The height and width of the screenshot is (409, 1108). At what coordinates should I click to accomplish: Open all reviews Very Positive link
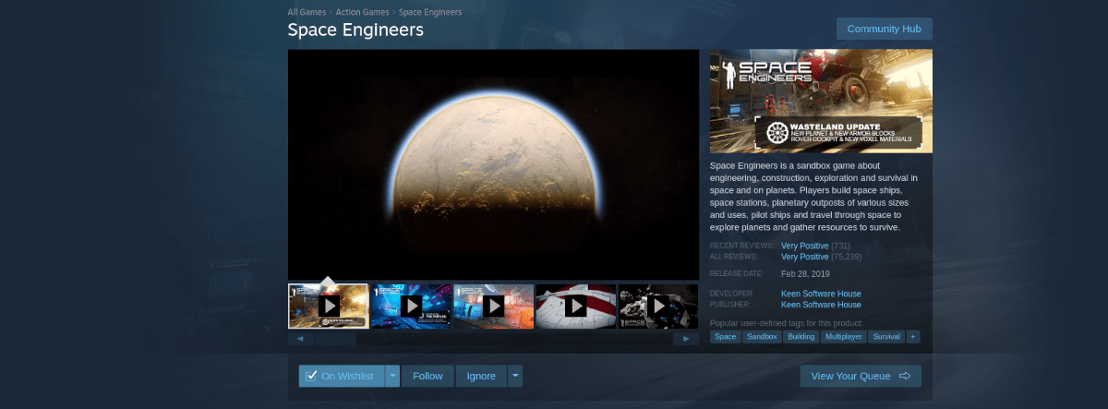click(x=804, y=257)
